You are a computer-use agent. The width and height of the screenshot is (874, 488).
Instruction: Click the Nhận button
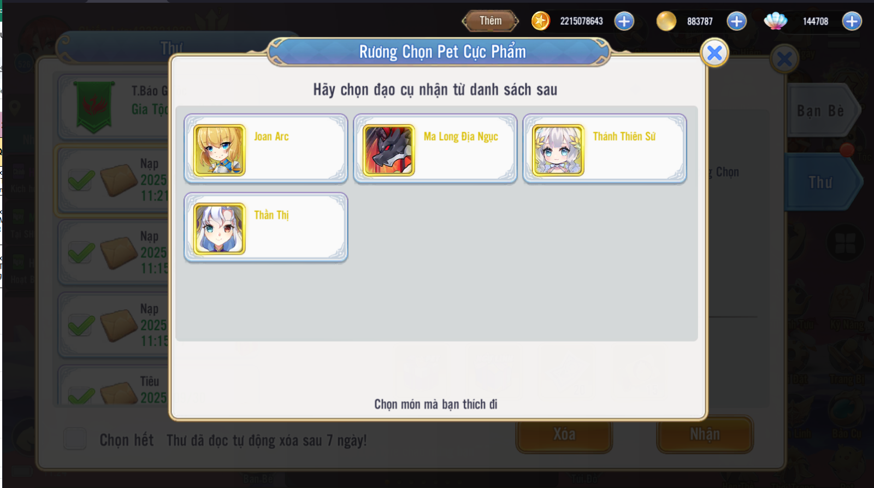705,434
